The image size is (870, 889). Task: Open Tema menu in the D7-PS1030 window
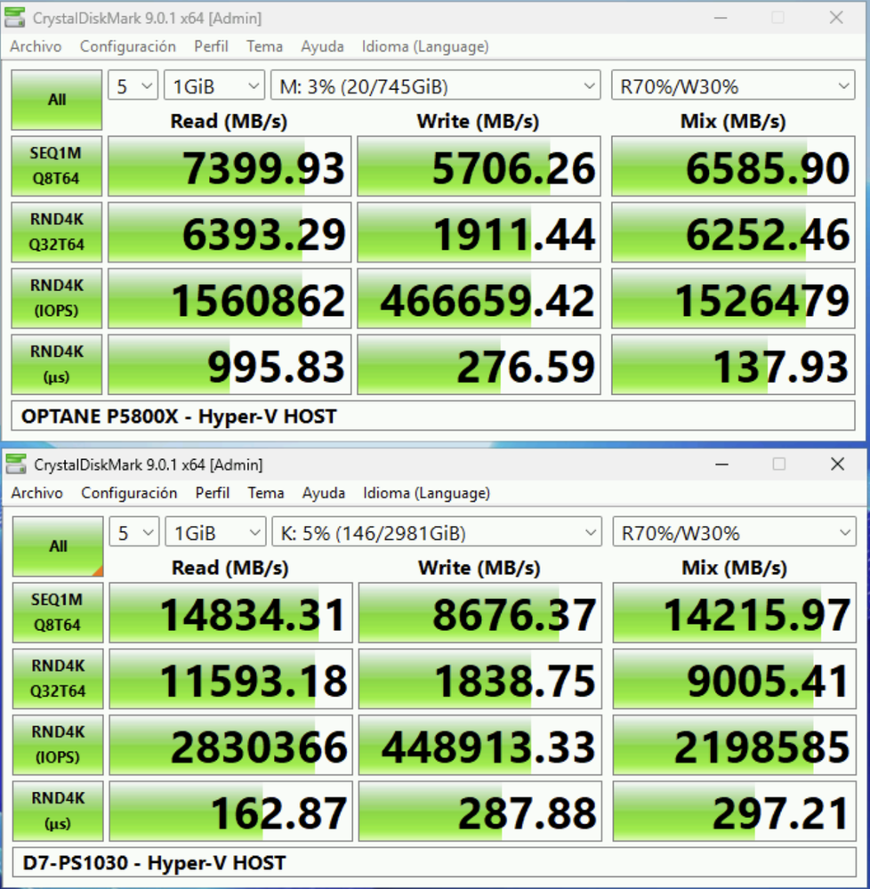(265, 493)
